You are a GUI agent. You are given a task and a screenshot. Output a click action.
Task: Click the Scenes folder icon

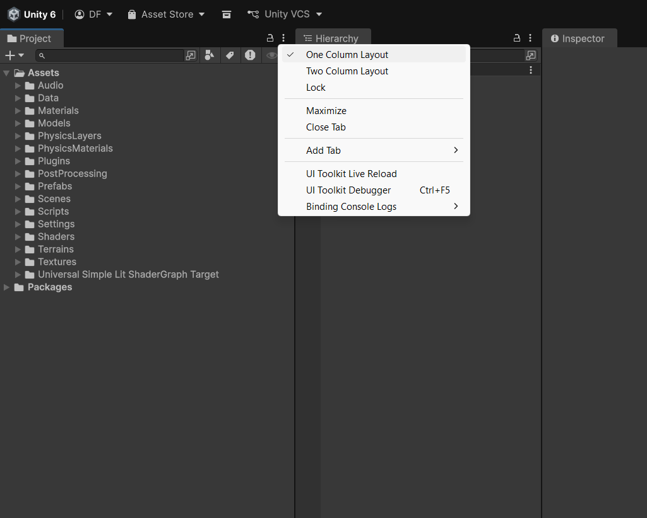tap(29, 199)
